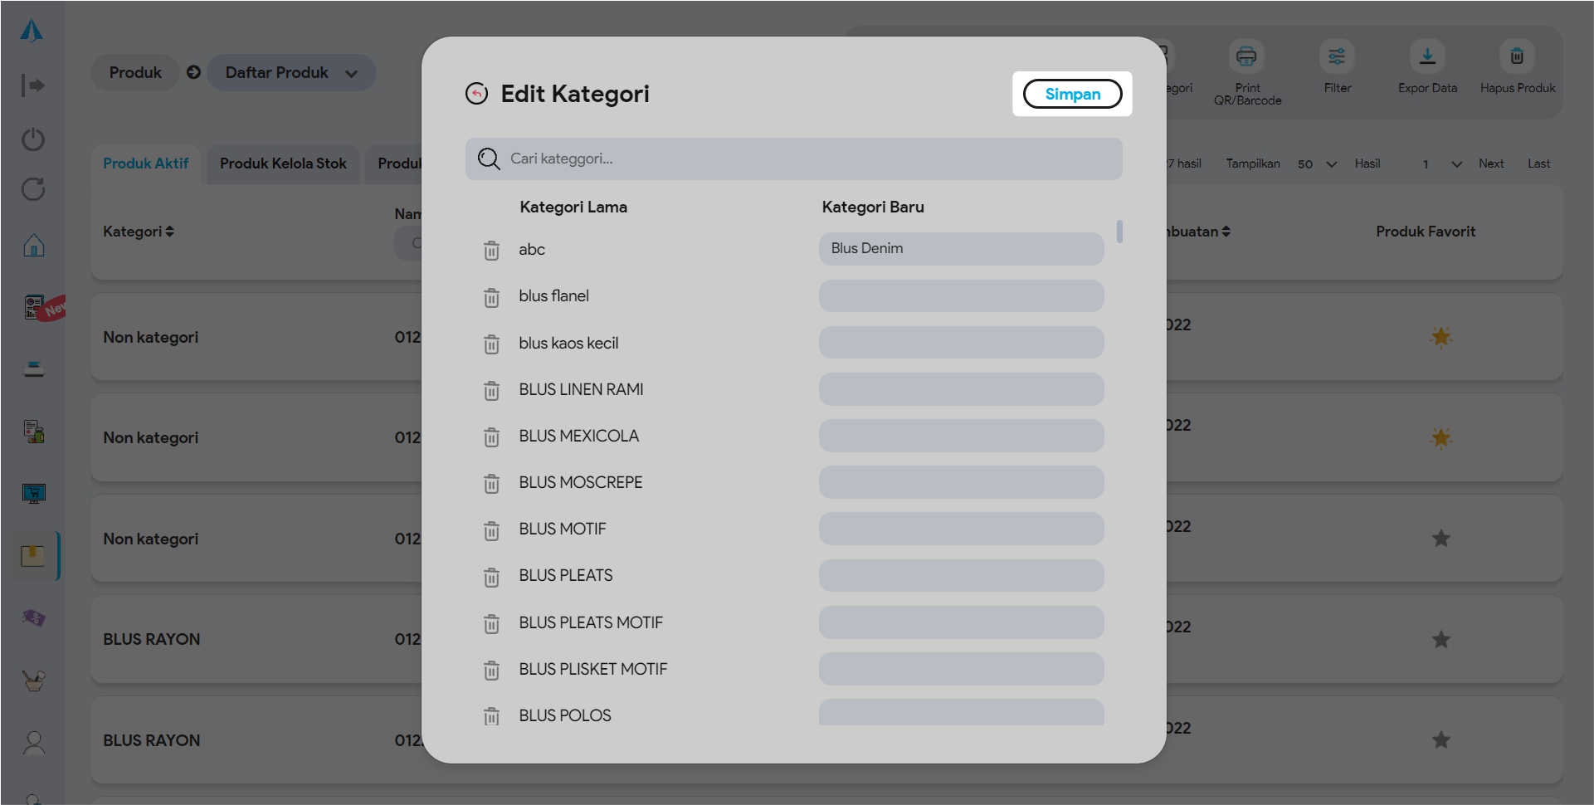The image size is (1594, 805).
Task: Click the Print QR/Barcode icon
Action: coord(1246,56)
